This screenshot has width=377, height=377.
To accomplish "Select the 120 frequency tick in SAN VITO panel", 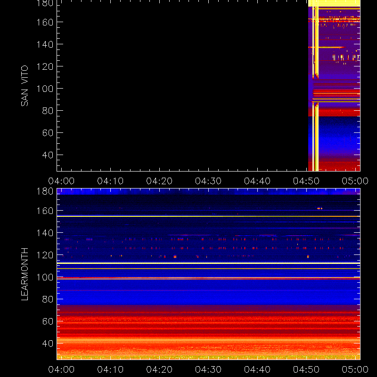I will (x=45, y=66).
